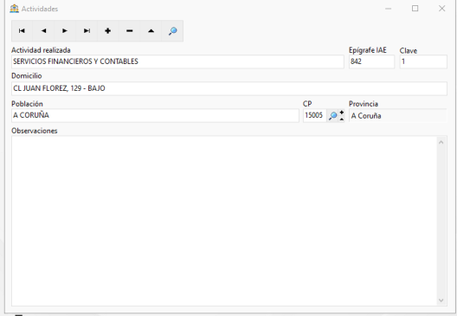Look up postal code magnifier icon
Viewport: 457px width, 316px height.
pos(332,116)
